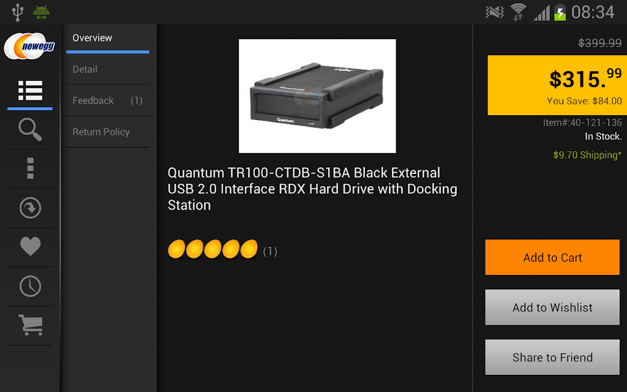Open wishlist via the heart icon
The image size is (627, 392).
click(30, 246)
